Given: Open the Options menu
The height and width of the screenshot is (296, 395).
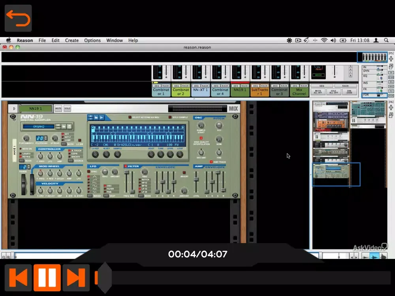Looking at the screenshot, I should coord(92,40).
